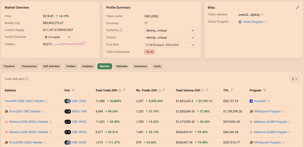Click the TVL value $1,759,298.26
The height and width of the screenshot is (147, 304).
click(233, 111)
